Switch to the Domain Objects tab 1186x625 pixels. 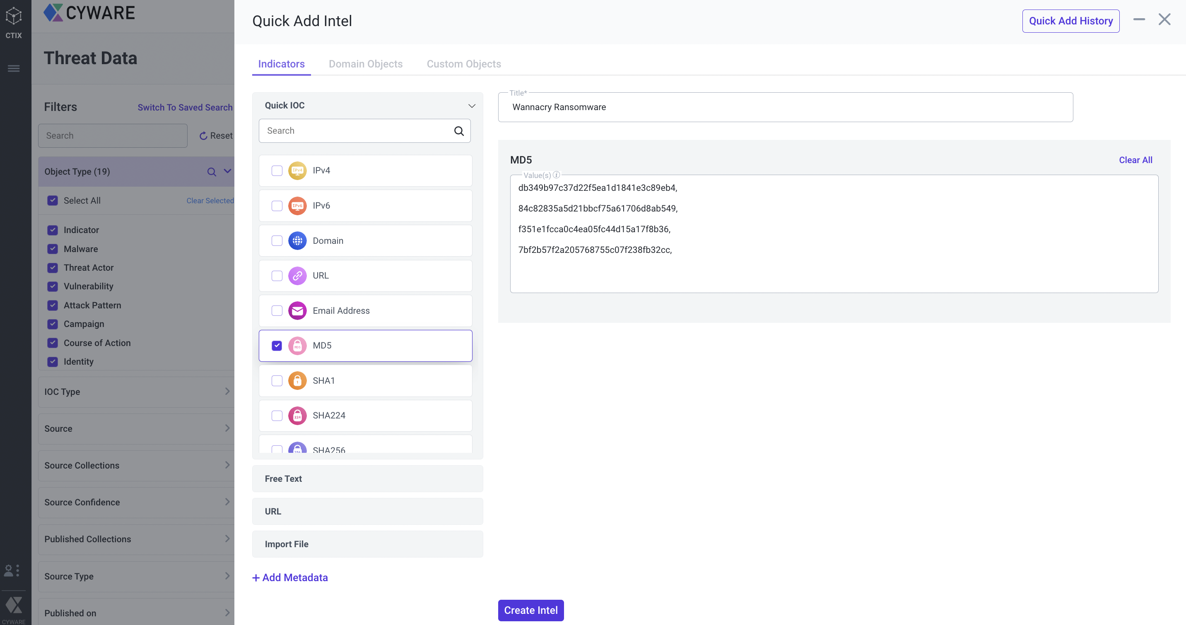click(x=365, y=64)
